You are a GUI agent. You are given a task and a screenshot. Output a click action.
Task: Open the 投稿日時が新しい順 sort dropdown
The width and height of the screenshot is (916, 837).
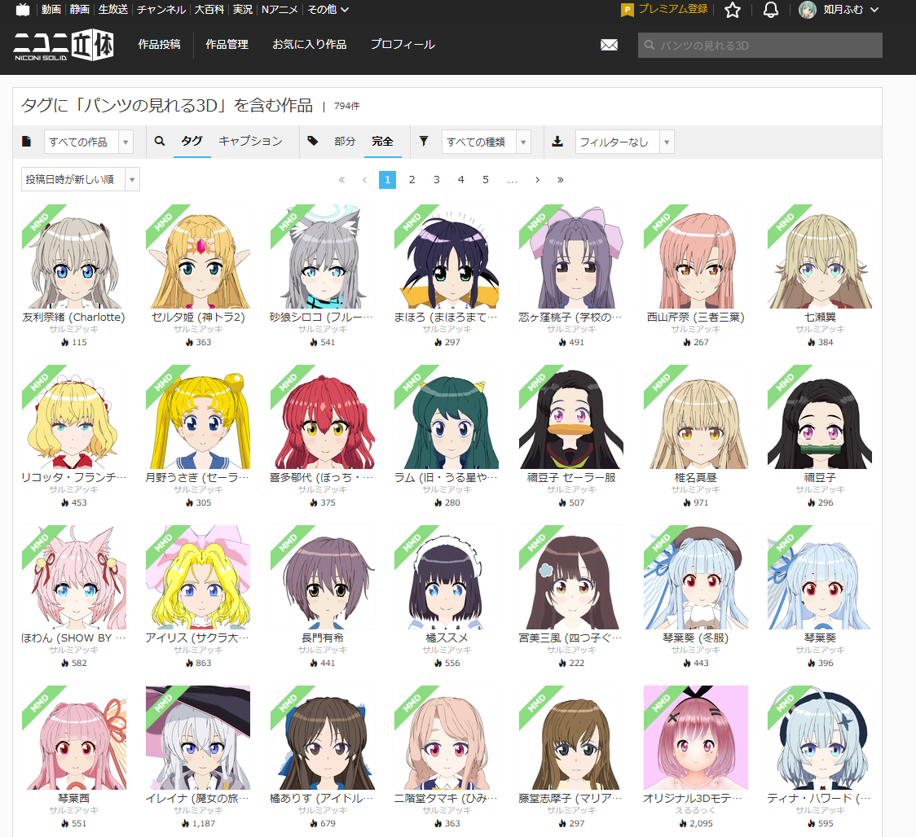point(81,179)
